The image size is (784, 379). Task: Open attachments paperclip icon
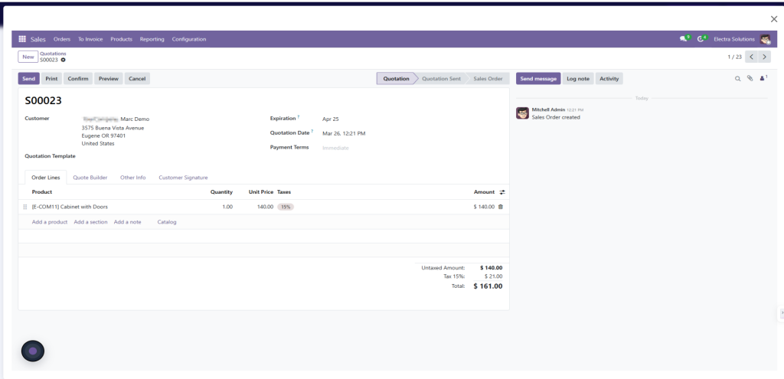tap(750, 79)
